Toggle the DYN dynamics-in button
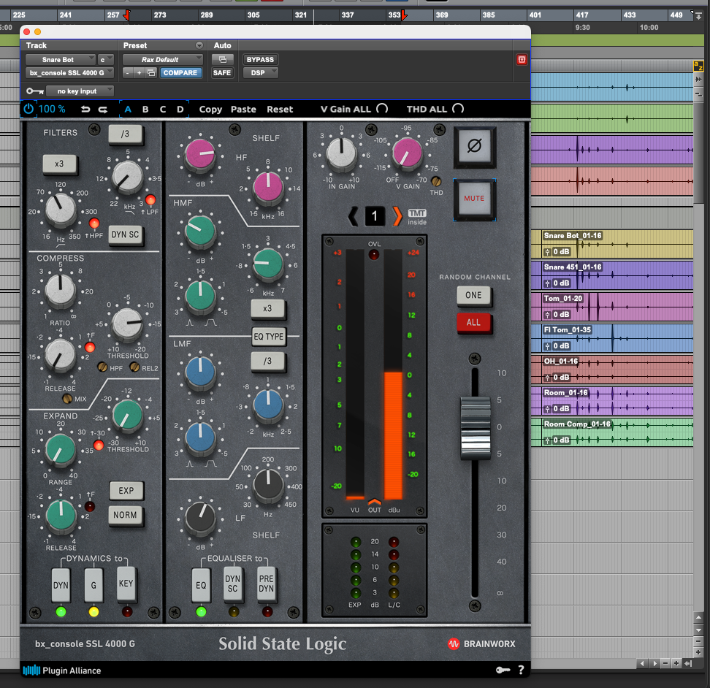The width and height of the screenshot is (710, 688). pyautogui.click(x=61, y=585)
